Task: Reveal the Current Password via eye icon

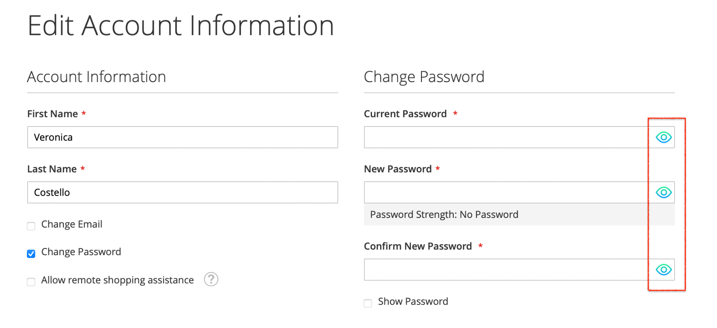Action: tap(664, 137)
